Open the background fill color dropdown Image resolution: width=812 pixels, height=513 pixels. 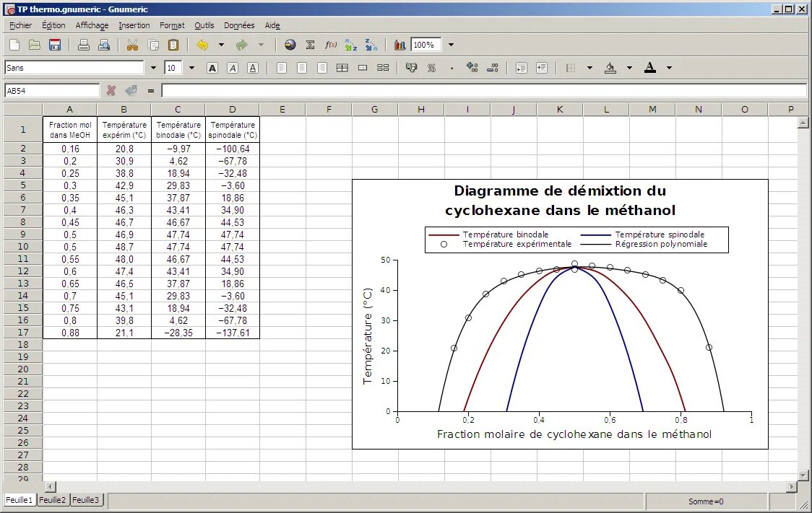coord(630,68)
